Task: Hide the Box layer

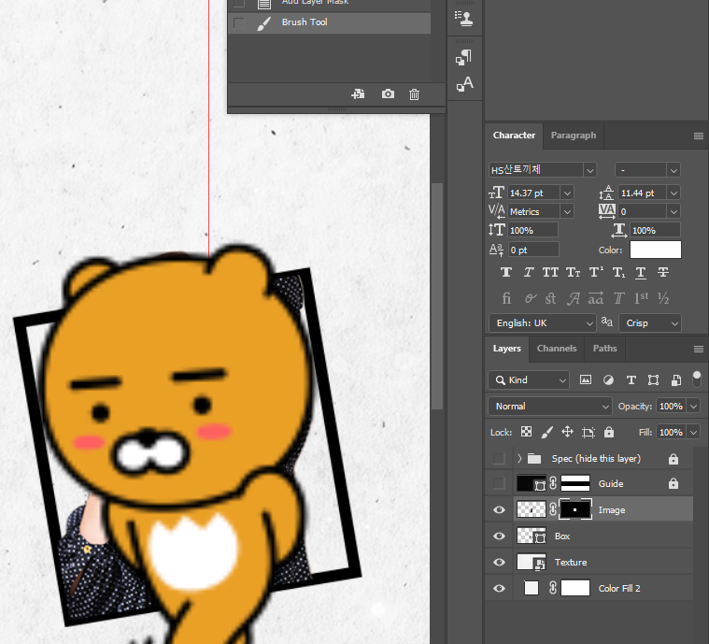Action: click(x=499, y=536)
